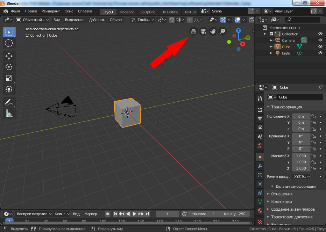Switch to orthographic/perspective grid view icon
The image size is (326, 232).
(x=193, y=31)
